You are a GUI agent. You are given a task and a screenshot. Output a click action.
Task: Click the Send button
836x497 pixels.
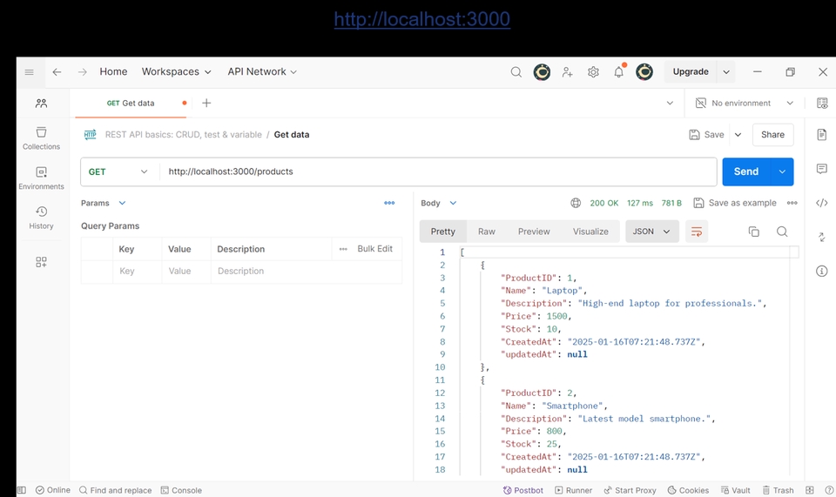(746, 171)
